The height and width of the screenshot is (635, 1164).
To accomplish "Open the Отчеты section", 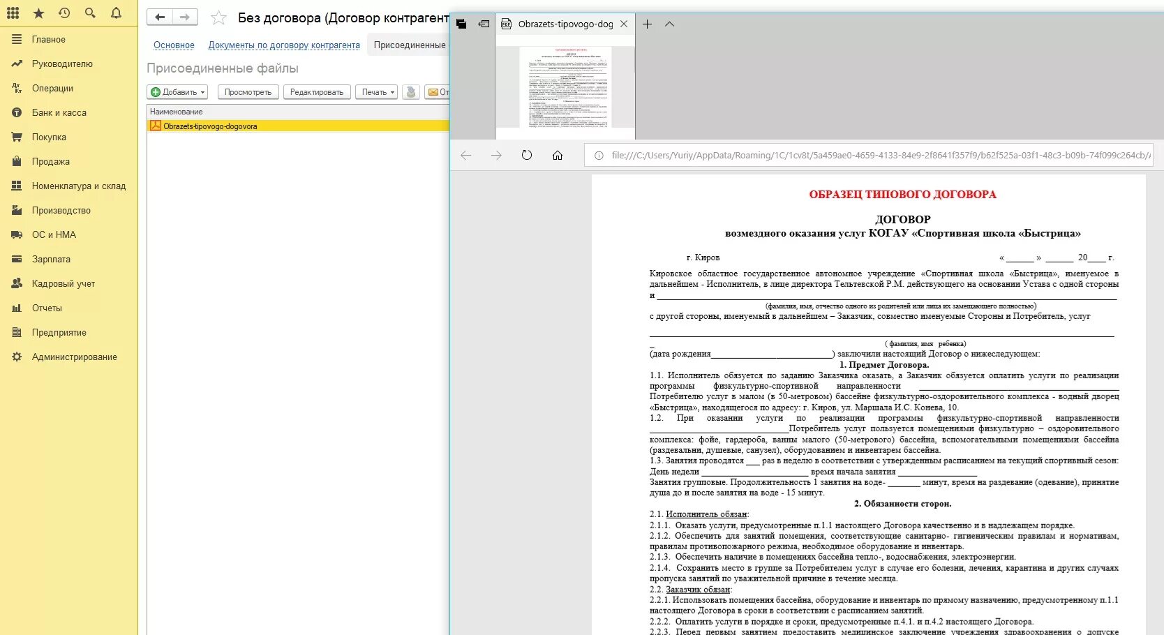I will point(47,308).
